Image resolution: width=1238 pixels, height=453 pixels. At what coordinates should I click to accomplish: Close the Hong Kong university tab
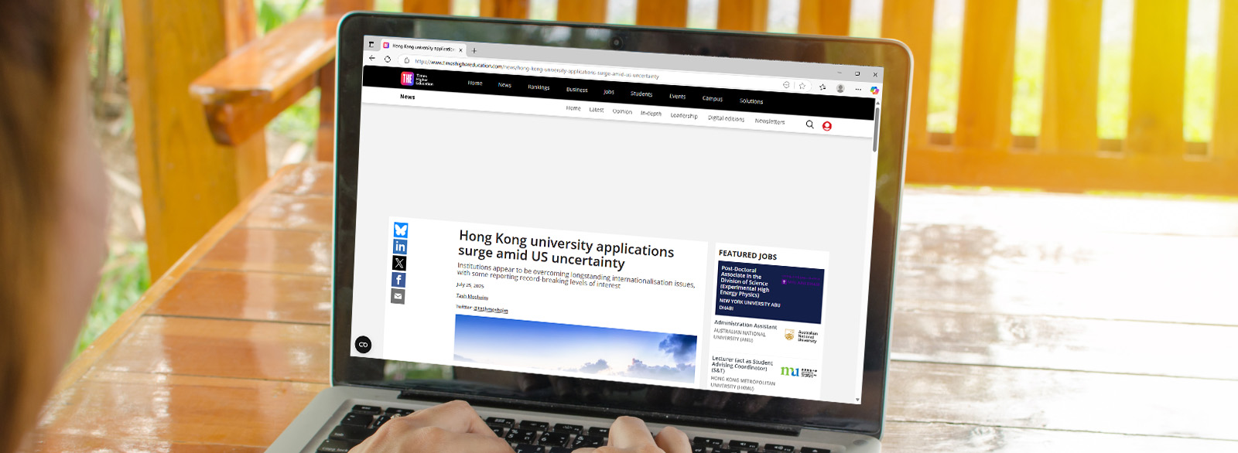click(460, 50)
